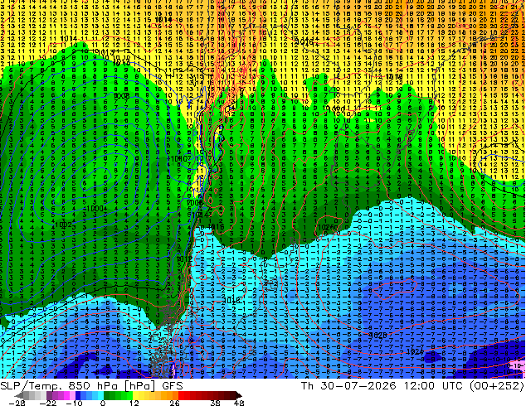Click the dark green band of the color legend
The width and height of the screenshot is (526, 406).
(x=107, y=395)
